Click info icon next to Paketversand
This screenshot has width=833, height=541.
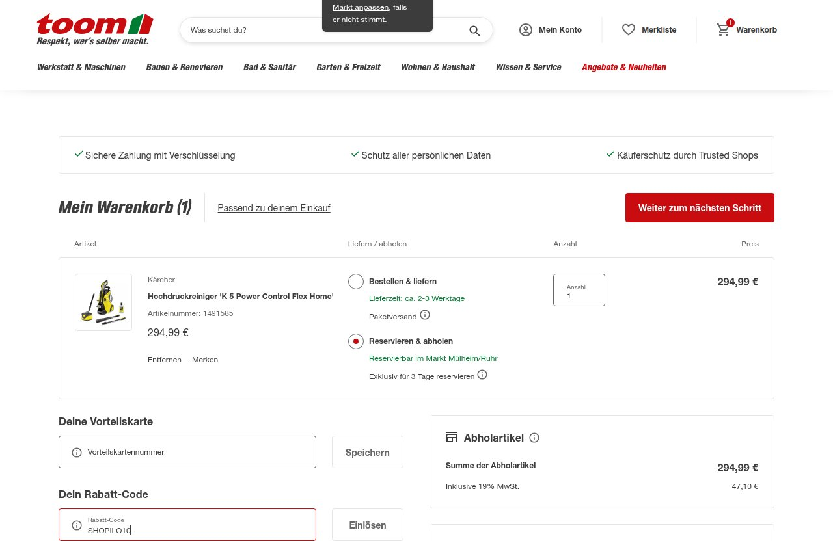pyautogui.click(x=425, y=315)
